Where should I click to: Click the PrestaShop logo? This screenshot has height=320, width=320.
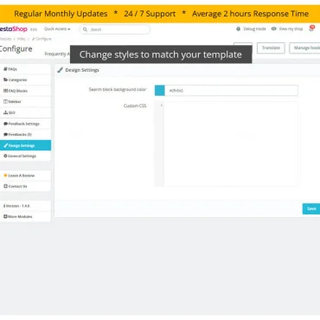pos(14,29)
